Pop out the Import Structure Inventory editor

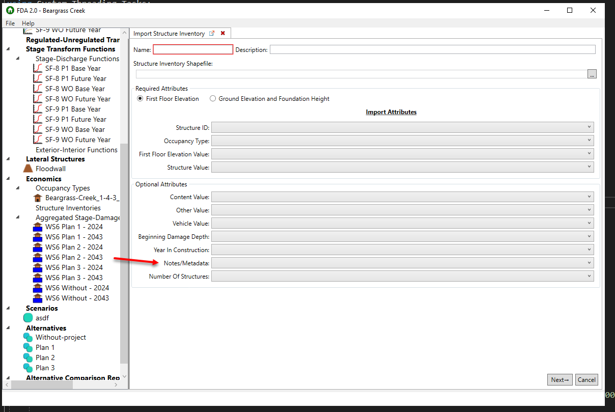212,33
